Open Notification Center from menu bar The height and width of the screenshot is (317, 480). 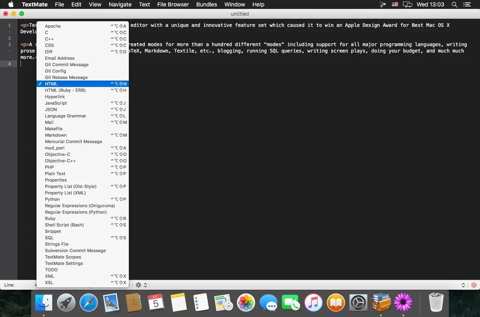point(467,4)
